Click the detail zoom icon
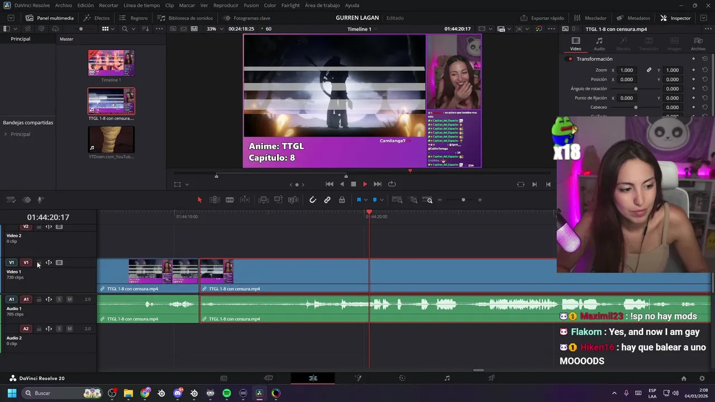Image resolution: width=715 pixels, height=402 pixels. coord(413,200)
